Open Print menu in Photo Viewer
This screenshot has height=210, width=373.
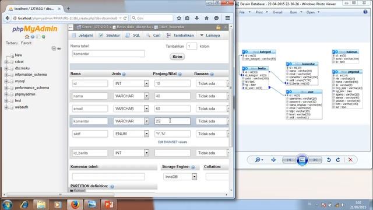click(262, 12)
